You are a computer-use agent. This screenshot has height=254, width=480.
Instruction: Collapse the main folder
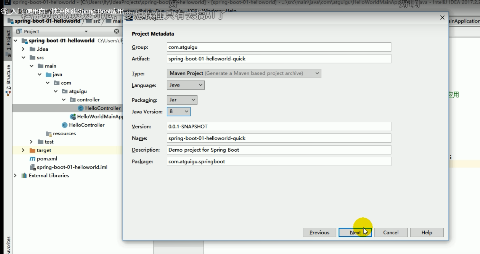(31, 66)
